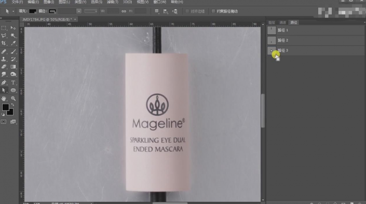Screen dimensions: 366x204
Task: Link width and height values
Action: [124, 11]
